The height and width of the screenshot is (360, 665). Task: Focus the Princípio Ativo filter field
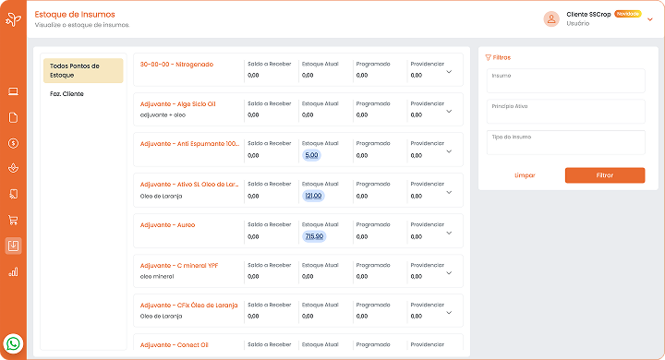pos(566,112)
